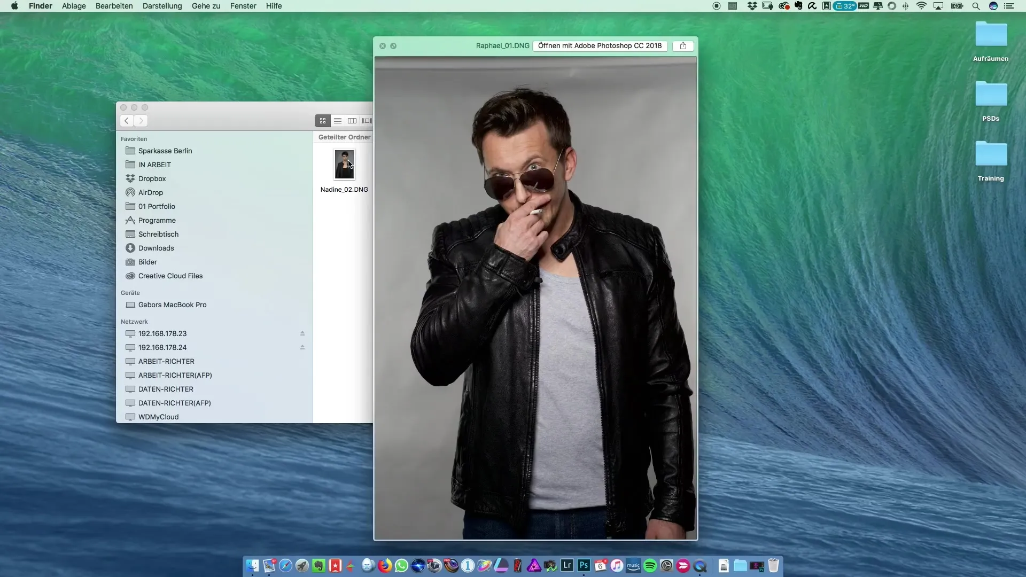Go back in the Finder window
Image resolution: width=1026 pixels, height=577 pixels.
[x=127, y=121]
